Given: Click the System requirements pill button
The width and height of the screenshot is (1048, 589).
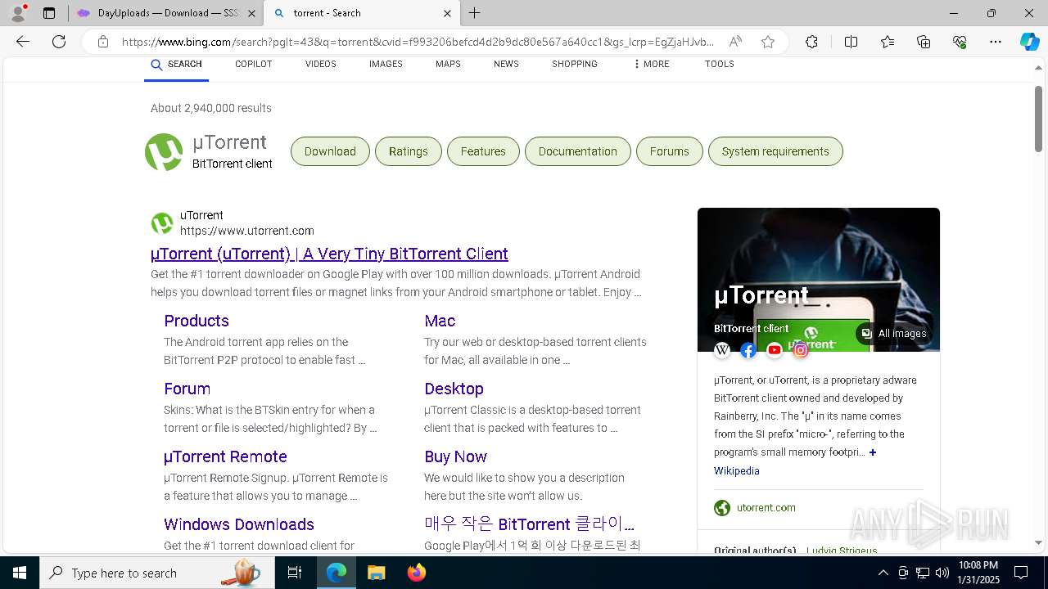Looking at the screenshot, I should pyautogui.click(x=775, y=151).
